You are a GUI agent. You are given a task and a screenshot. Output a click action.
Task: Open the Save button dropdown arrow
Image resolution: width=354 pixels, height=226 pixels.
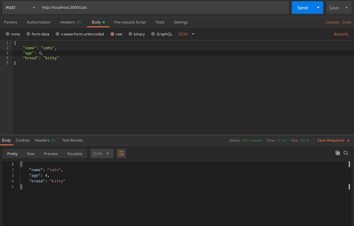(x=346, y=8)
